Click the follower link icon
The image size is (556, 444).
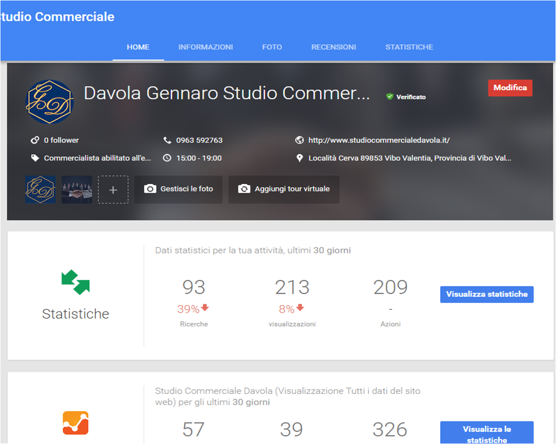tap(35, 140)
